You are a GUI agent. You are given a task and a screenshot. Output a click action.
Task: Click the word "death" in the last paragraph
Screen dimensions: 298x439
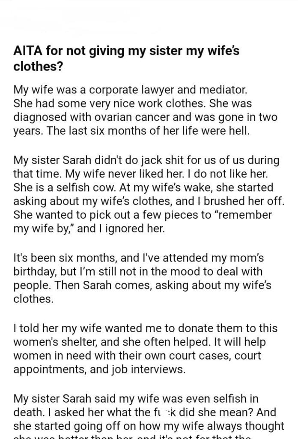click(26, 412)
